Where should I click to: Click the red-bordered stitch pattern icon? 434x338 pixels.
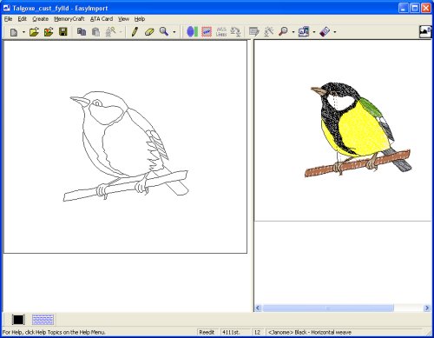coord(207,31)
